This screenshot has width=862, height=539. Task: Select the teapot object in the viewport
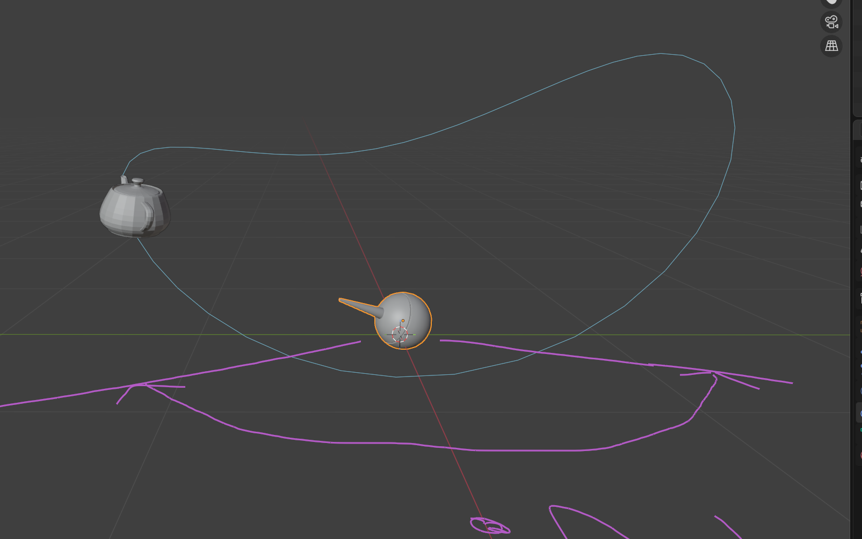135,208
